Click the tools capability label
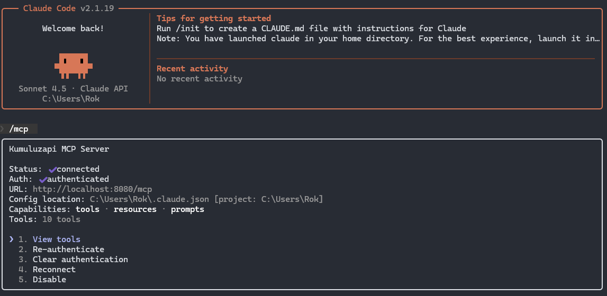The height and width of the screenshot is (296, 607). (x=87, y=209)
